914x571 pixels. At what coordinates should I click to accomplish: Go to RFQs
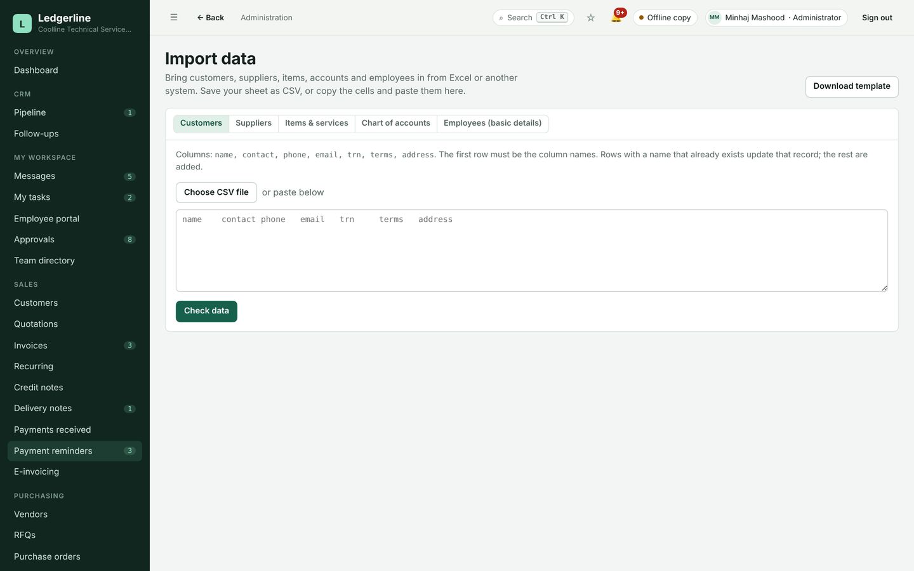tap(75, 535)
